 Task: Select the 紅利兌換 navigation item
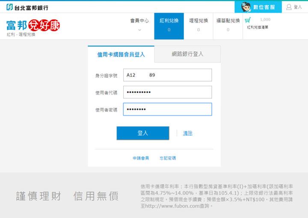pos(169,20)
